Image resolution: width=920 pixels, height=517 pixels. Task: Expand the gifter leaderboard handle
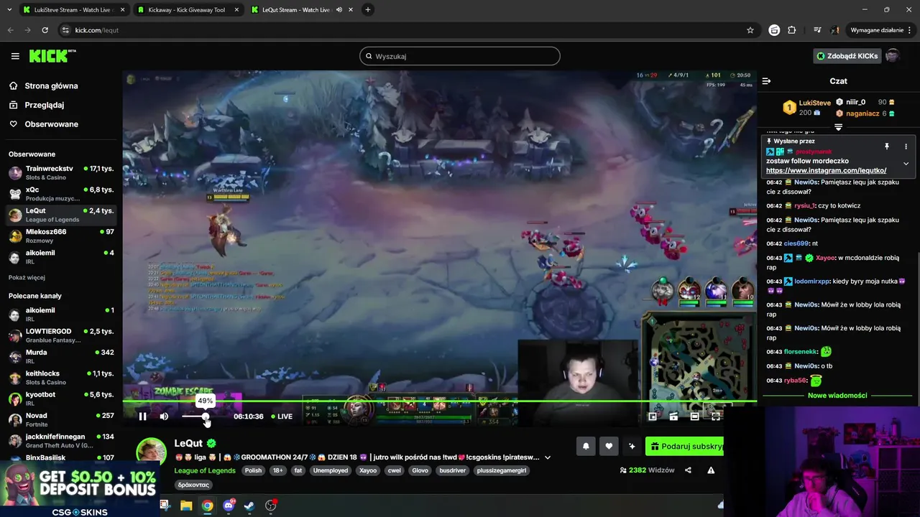[838, 127]
